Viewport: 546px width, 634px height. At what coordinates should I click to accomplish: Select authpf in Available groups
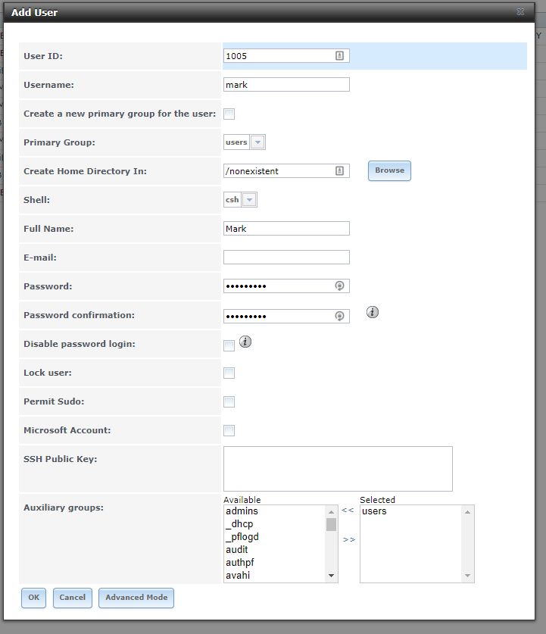click(x=275, y=563)
